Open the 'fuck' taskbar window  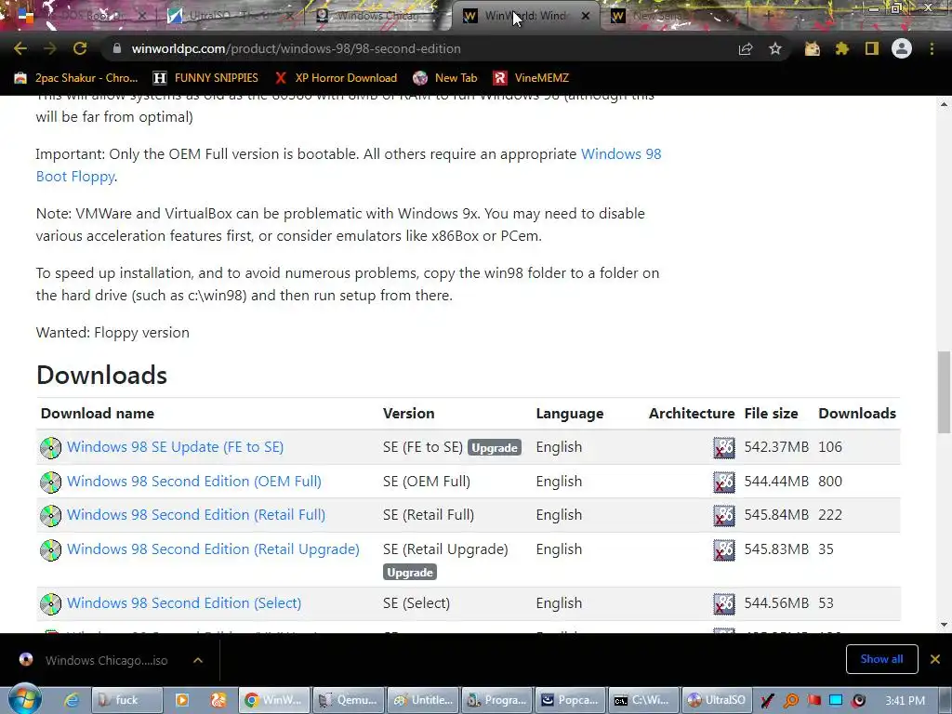pos(126,701)
